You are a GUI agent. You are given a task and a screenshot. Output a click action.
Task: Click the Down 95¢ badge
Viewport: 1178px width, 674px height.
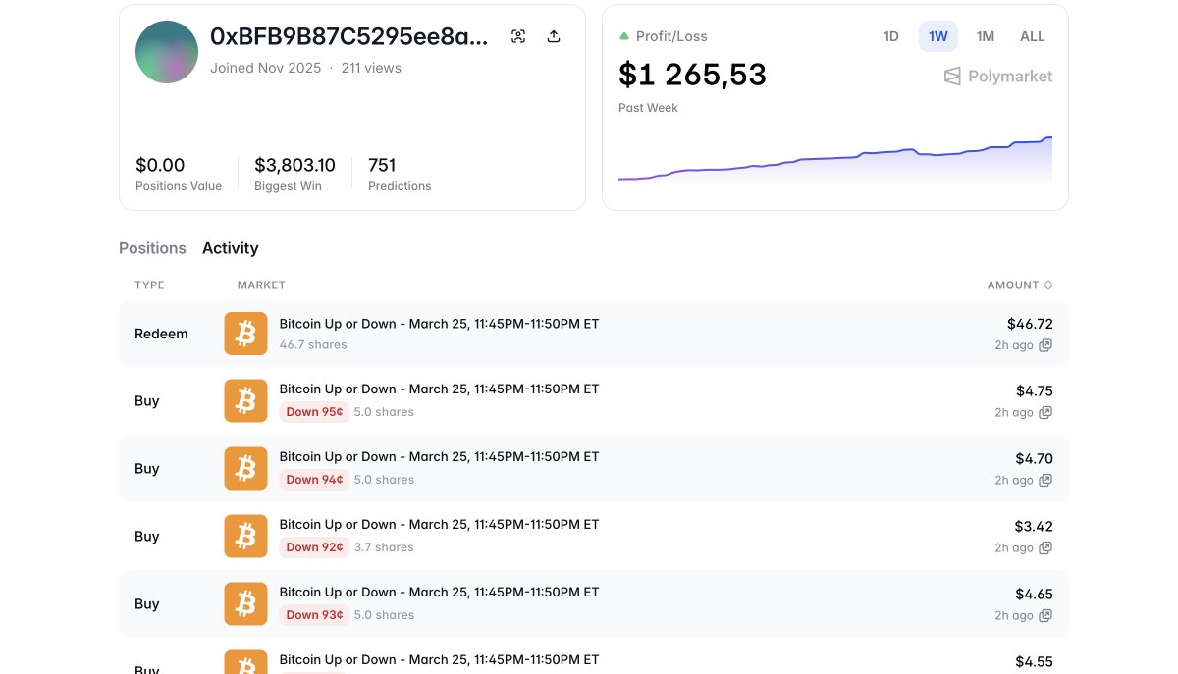(314, 412)
